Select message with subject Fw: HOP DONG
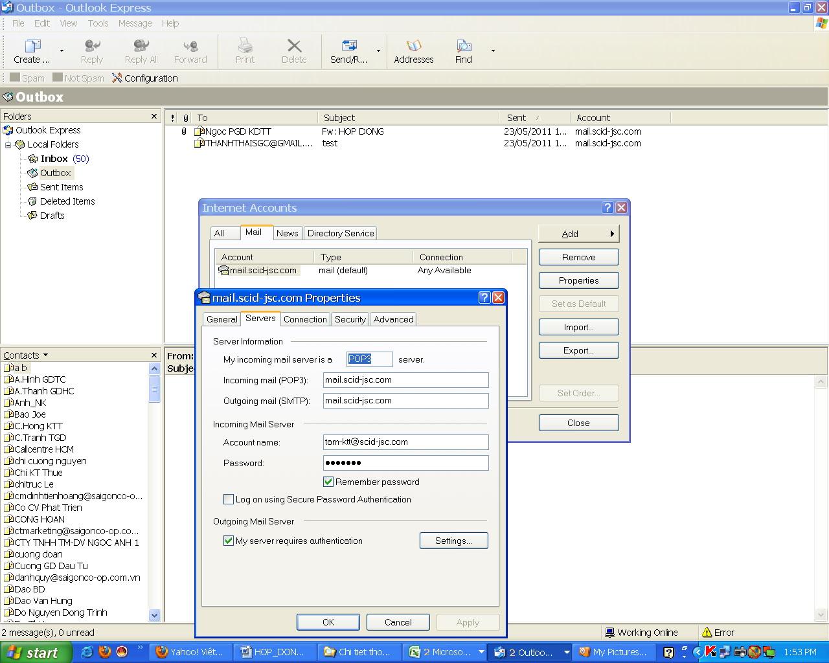This screenshot has width=829, height=663. pos(353,131)
